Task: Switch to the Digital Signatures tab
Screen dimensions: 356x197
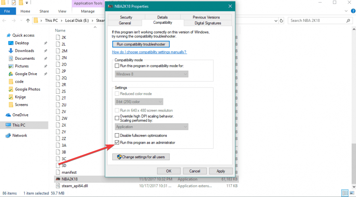Action: [x=208, y=23]
